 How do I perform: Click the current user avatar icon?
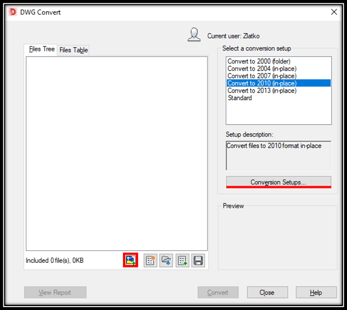pos(194,35)
